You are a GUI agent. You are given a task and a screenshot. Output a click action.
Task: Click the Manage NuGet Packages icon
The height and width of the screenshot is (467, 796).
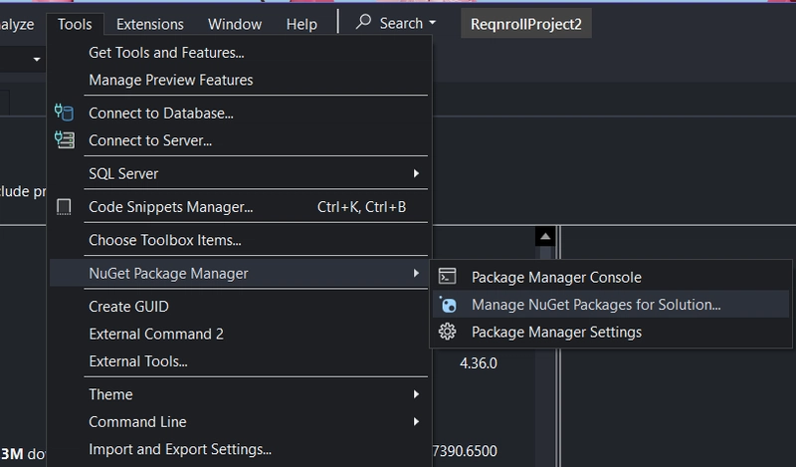pos(448,305)
